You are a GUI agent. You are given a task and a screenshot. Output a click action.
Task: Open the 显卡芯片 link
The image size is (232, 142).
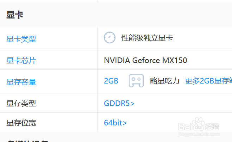click(x=21, y=61)
